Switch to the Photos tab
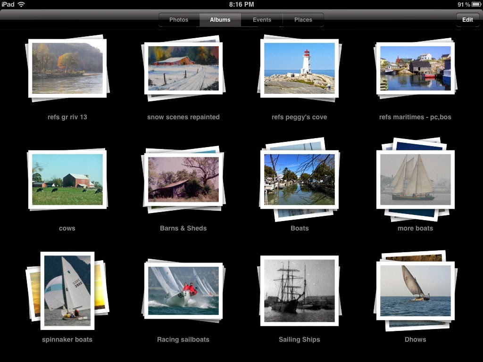Viewport: 483px width, 362px height. click(179, 20)
